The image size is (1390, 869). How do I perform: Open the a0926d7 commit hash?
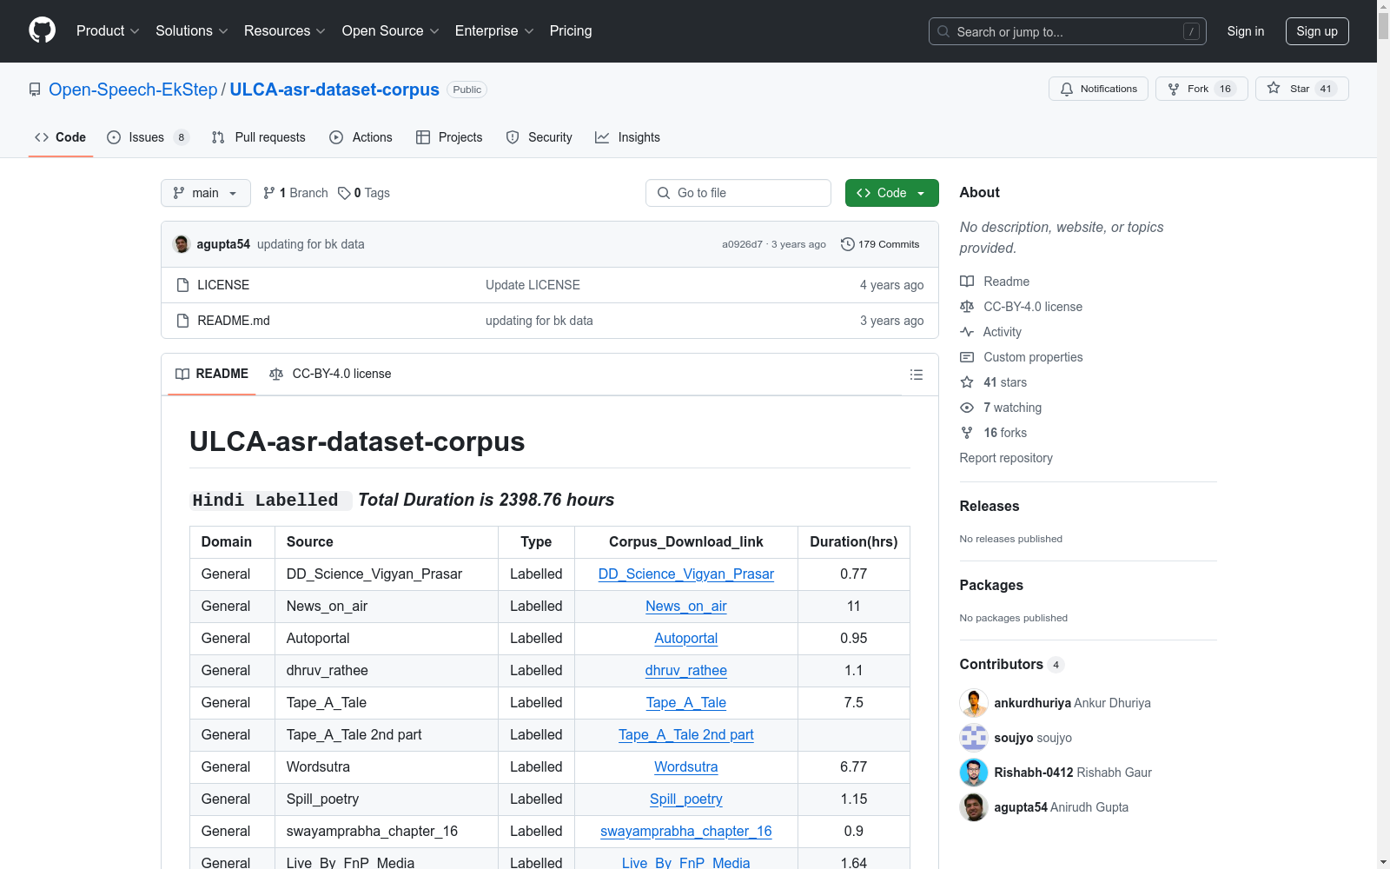pyautogui.click(x=742, y=244)
